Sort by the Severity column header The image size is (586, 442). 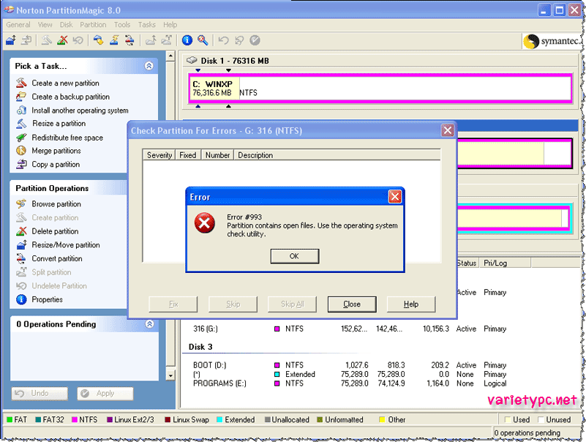coord(159,155)
